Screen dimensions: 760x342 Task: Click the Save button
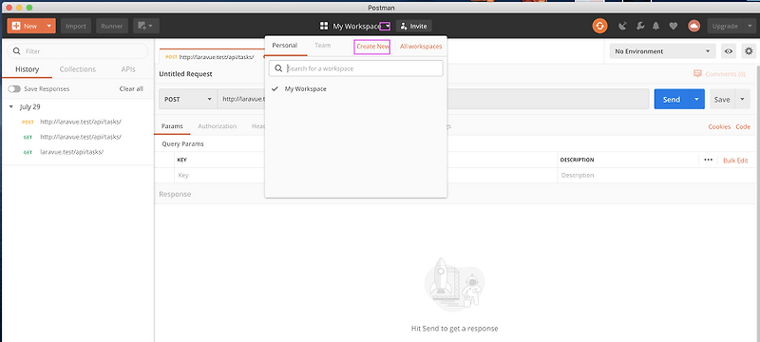(x=722, y=99)
